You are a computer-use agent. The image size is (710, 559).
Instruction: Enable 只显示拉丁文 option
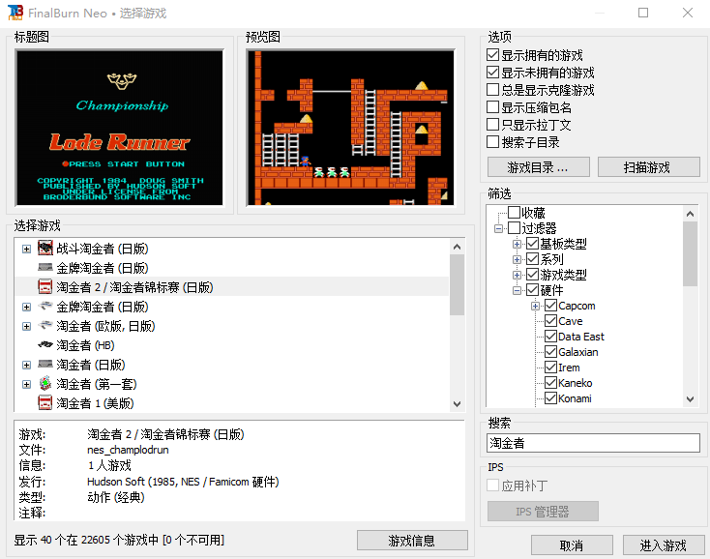[492, 125]
